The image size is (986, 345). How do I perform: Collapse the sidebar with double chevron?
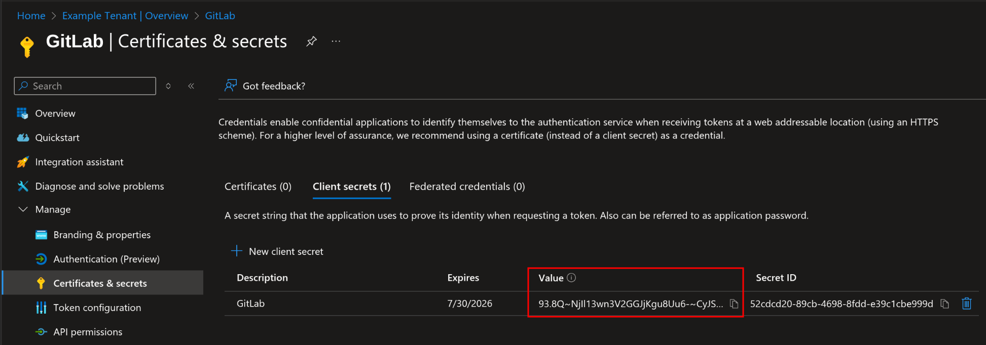tap(191, 86)
